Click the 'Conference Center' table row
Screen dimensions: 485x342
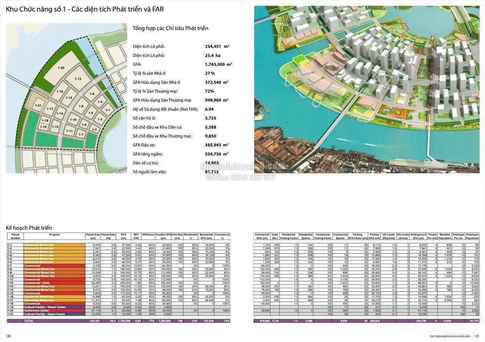35,311
